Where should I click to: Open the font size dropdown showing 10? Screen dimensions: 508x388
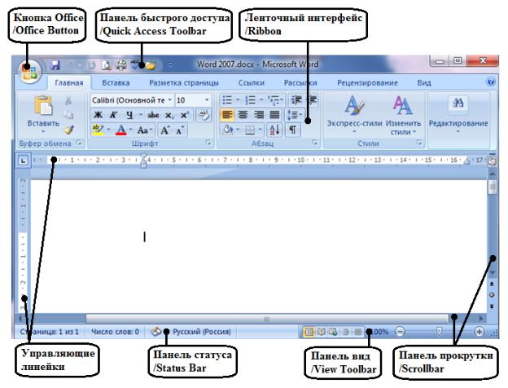pos(207,100)
